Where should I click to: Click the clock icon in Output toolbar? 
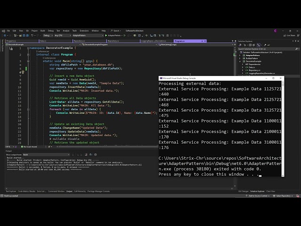pos(95,155)
